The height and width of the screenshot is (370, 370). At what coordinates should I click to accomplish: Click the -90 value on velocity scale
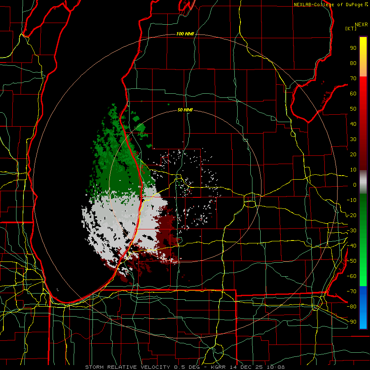(x=351, y=322)
